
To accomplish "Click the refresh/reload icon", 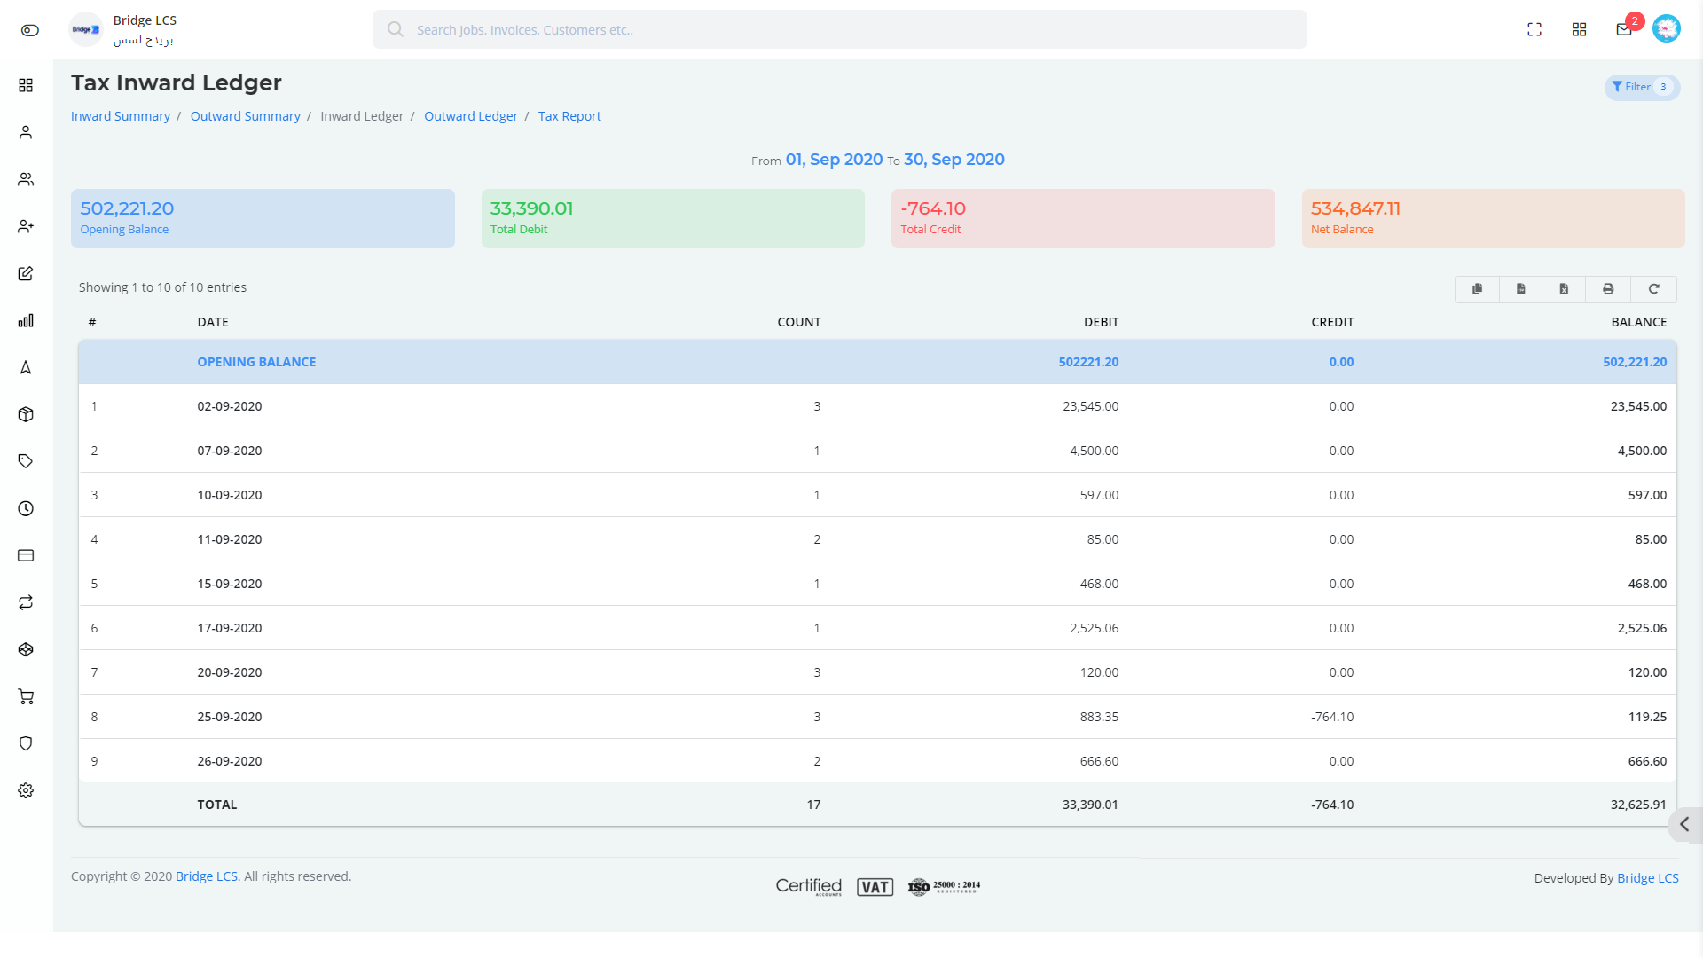I will [x=1652, y=289].
